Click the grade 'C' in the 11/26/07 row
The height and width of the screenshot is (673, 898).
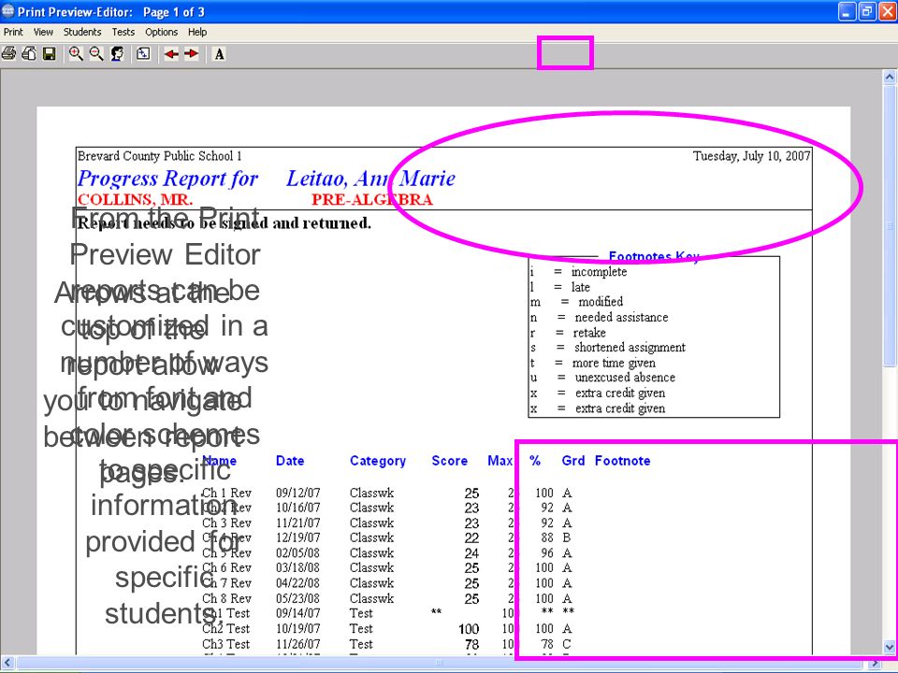point(567,644)
